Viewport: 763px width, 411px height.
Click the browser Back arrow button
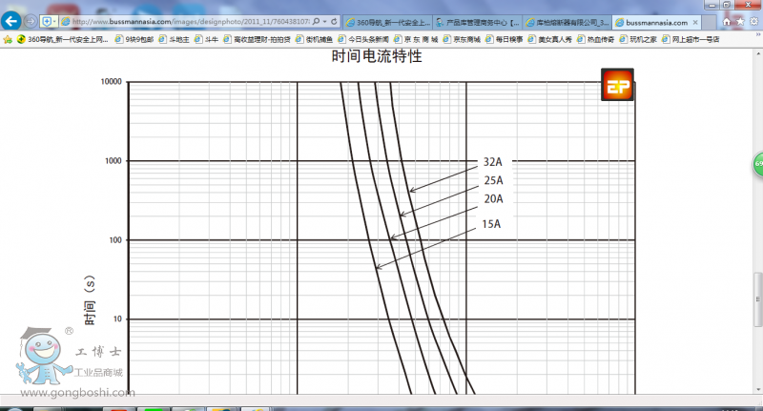[x=11, y=21]
